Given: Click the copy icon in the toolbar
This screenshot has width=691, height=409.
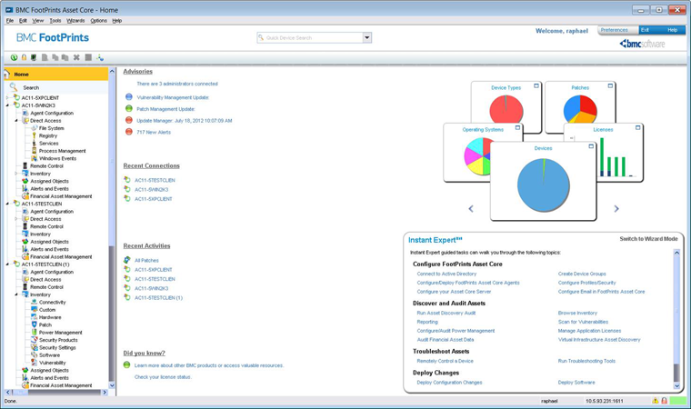Looking at the screenshot, I should (55, 57).
